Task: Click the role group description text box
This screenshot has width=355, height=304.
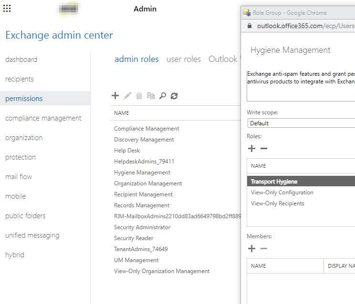Action: 301,86
